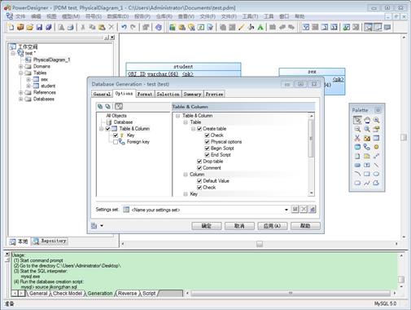
Task: Select the Grabber hand tool in the Palette
Action: 367,120
